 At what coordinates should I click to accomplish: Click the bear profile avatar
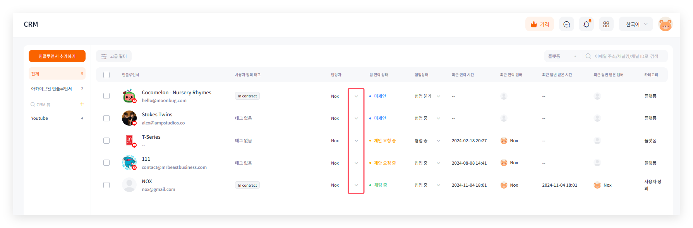coord(665,25)
